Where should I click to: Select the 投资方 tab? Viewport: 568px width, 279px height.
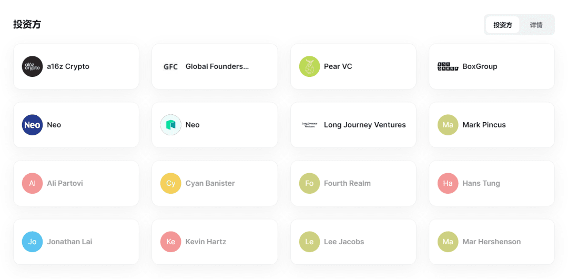point(502,25)
